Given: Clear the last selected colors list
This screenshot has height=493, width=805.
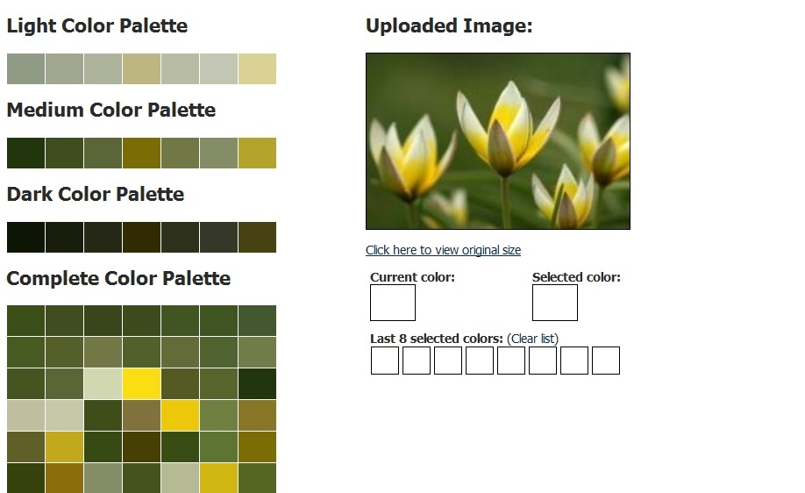Looking at the screenshot, I should pos(532,339).
